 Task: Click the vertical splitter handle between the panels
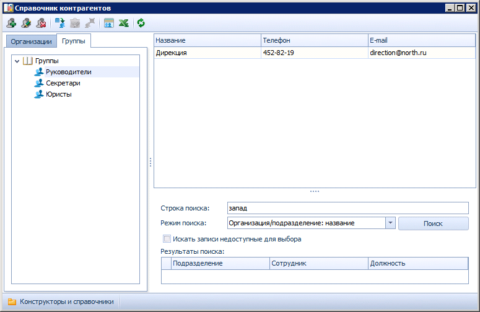pos(151,162)
